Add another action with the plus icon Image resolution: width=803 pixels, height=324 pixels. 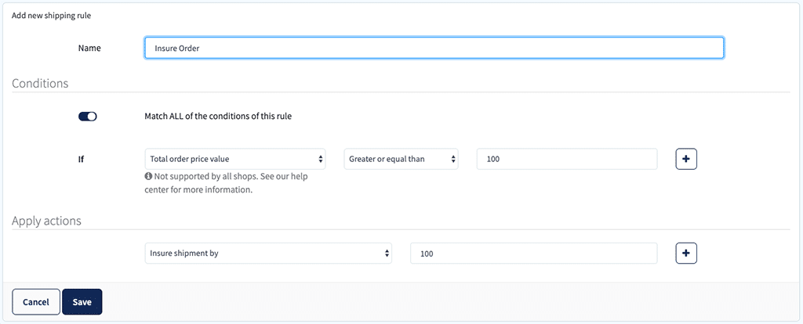[686, 253]
